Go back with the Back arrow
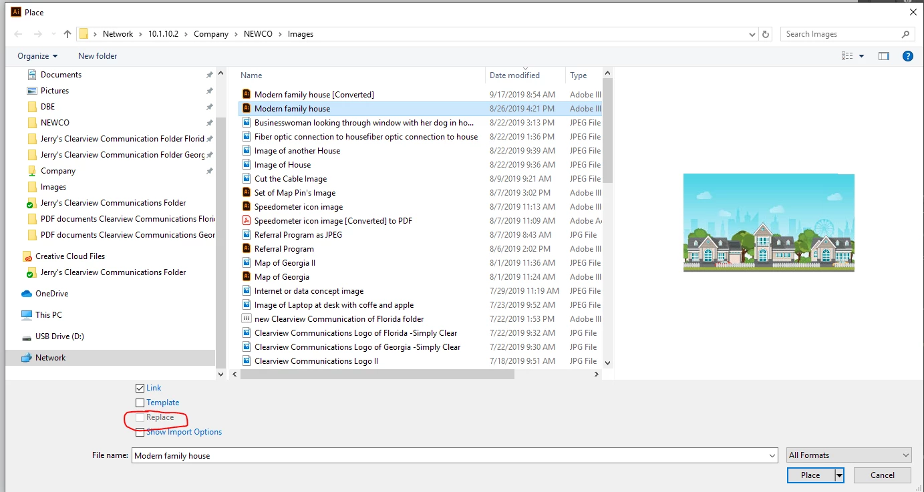924x492 pixels. [x=18, y=34]
